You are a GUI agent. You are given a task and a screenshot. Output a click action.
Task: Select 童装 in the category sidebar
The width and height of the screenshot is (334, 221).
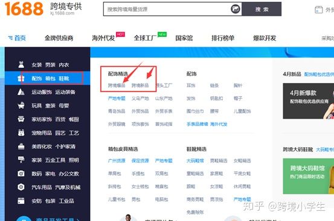[x=50, y=105]
